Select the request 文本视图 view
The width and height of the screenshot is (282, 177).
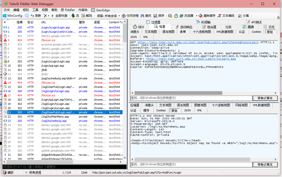tap(151, 32)
